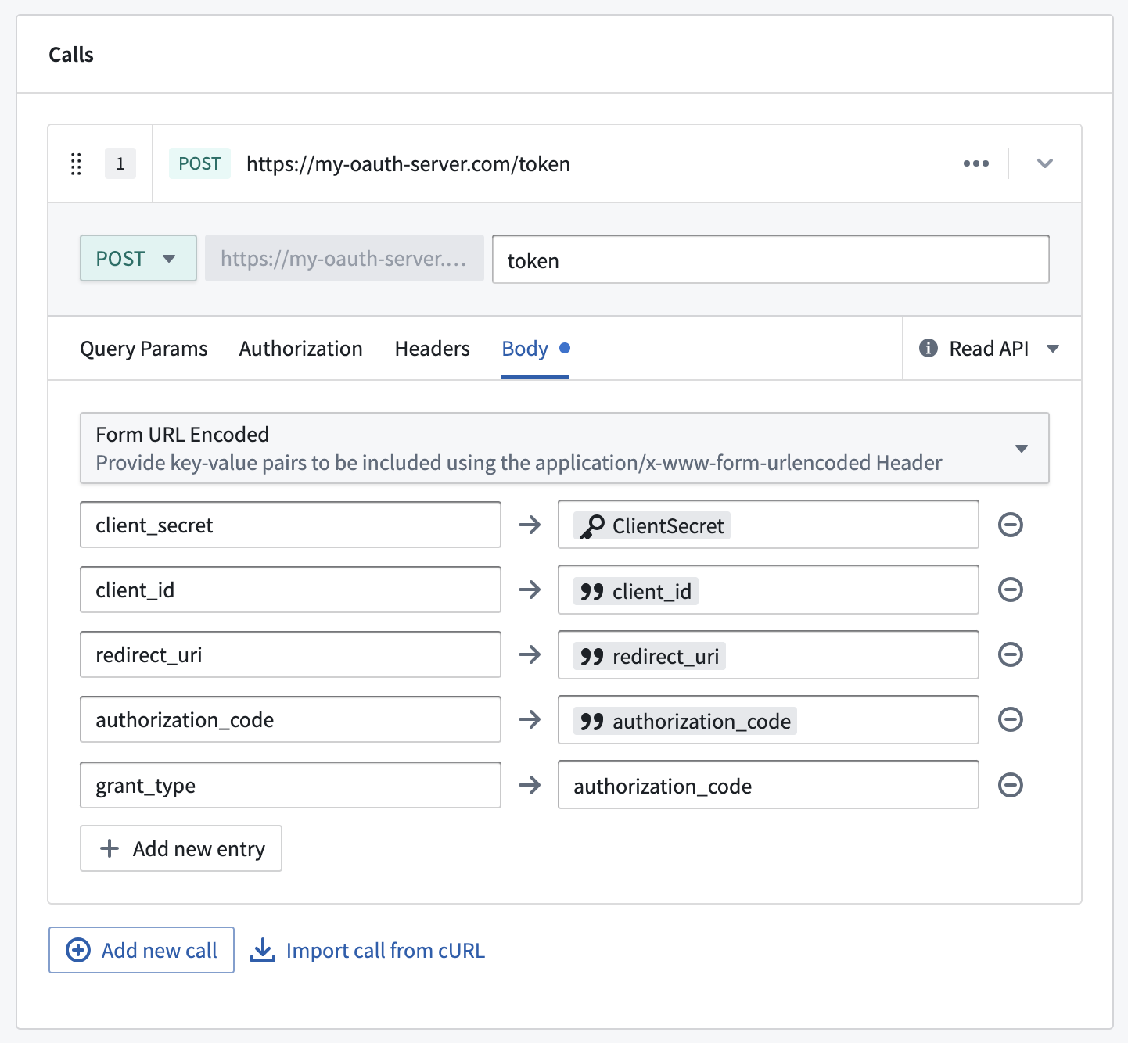Image resolution: width=1128 pixels, height=1043 pixels.
Task: Select the Body tab
Action: 535,349
